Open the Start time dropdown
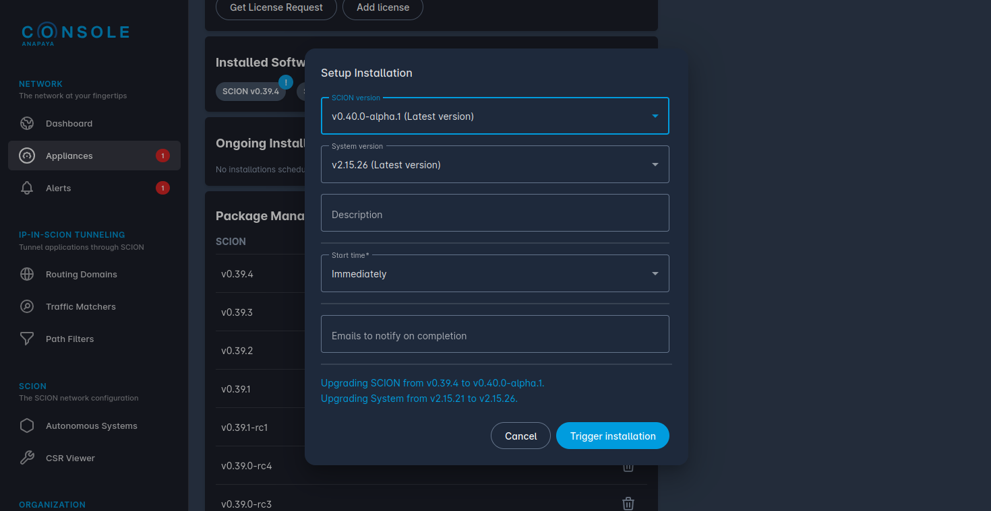 click(x=495, y=274)
